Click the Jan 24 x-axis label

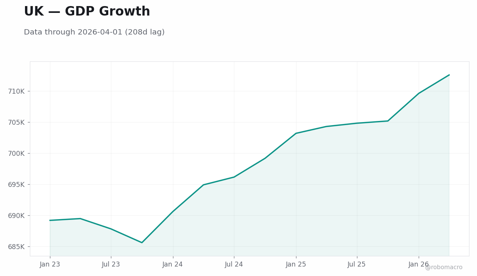[x=173, y=265]
